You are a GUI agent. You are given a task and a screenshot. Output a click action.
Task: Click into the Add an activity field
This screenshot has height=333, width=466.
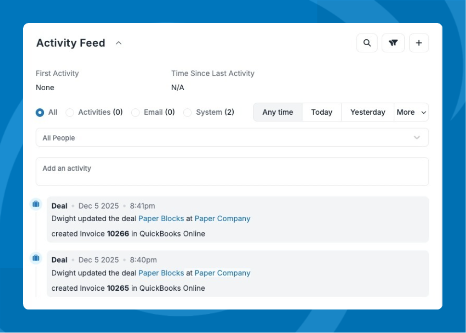click(x=232, y=172)
